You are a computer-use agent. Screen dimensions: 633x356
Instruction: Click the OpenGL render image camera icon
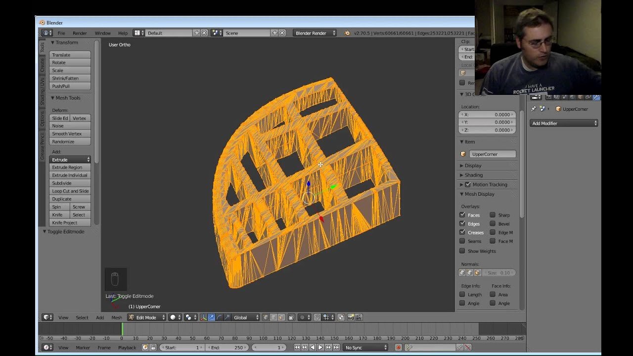(x=351, y=317)
